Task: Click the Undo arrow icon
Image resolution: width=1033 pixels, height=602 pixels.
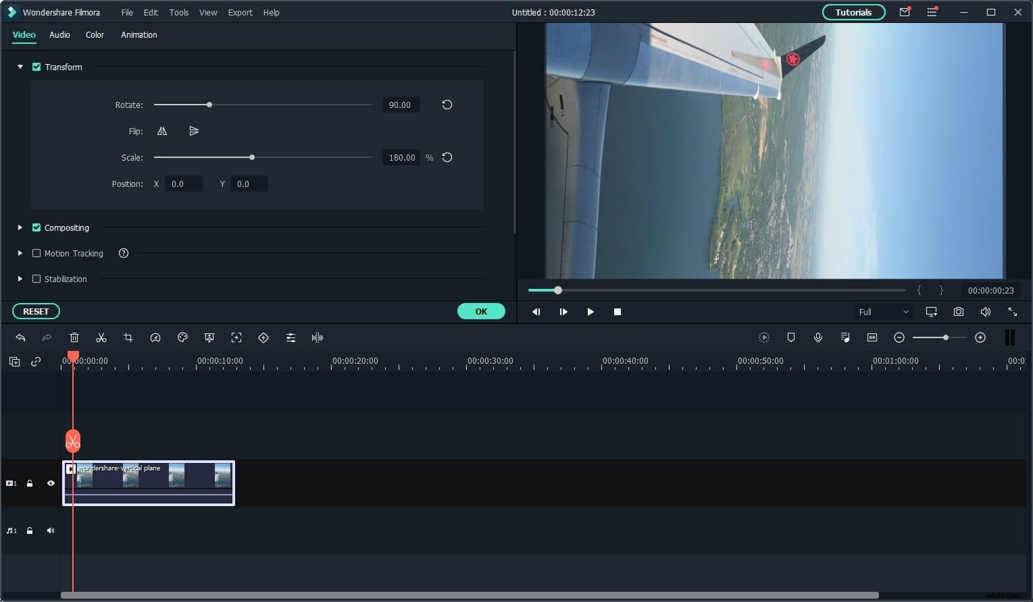Action: (20, 337)
